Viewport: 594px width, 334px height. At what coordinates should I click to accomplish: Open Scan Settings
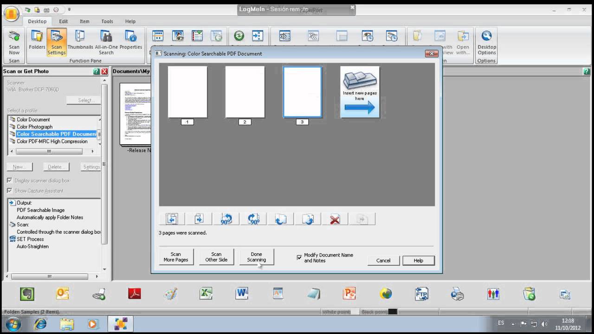click(x=56, y=42)
